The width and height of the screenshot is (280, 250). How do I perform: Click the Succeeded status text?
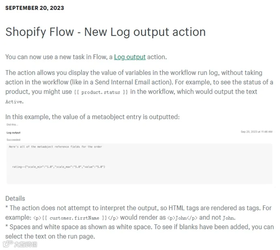[13, 140]
